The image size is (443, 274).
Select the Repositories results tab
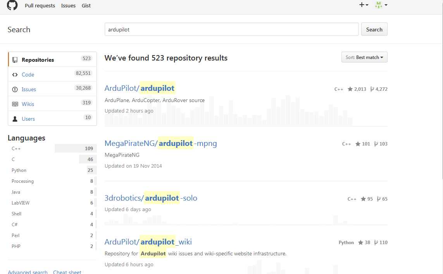pos(52,60)
